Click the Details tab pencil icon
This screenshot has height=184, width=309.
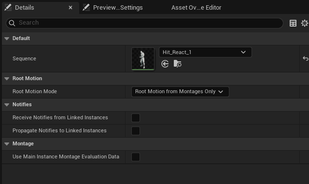click(8, 8)
